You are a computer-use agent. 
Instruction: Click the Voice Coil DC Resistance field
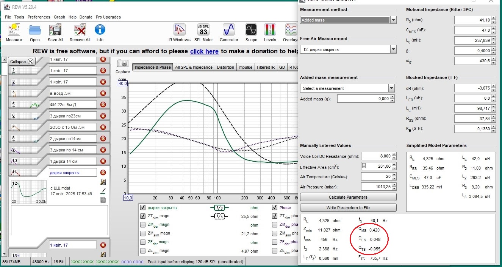376,156
